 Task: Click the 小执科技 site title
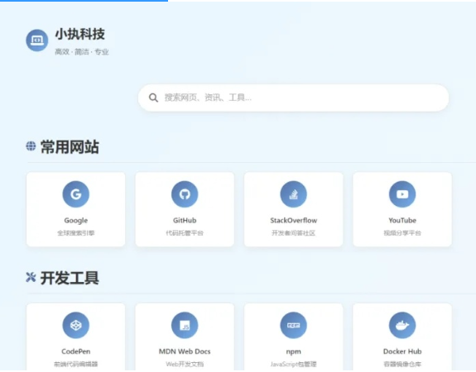[79, 34]
